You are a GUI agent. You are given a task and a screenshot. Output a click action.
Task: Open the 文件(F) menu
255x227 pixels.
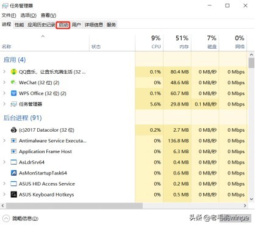point(9,15)
